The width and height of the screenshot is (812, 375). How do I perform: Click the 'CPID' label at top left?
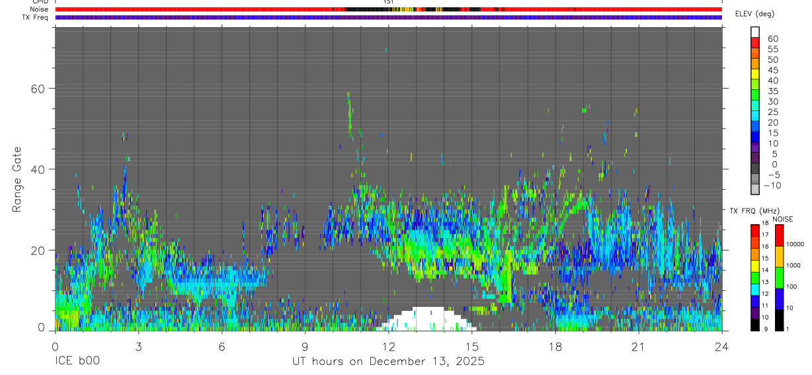click(x=39, y=2)
